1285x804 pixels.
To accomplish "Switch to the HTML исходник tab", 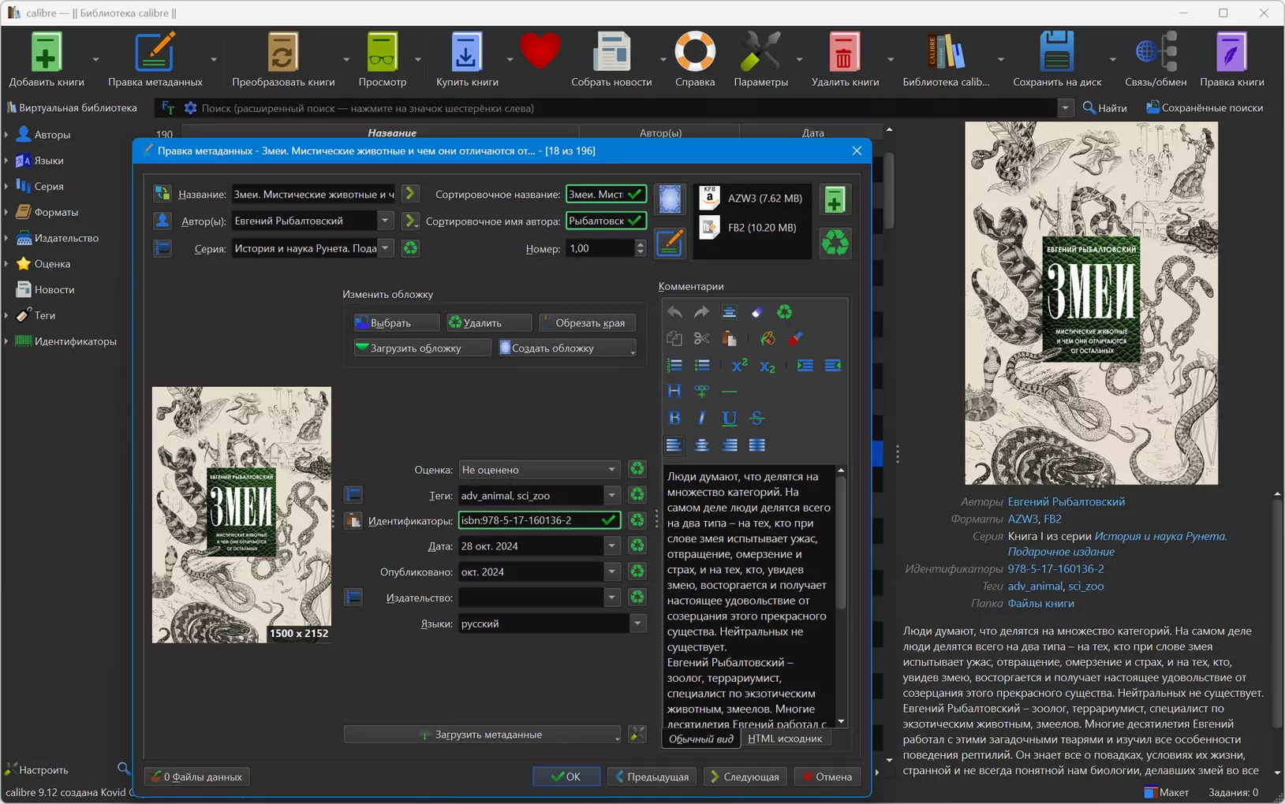I will coord(785,739).
